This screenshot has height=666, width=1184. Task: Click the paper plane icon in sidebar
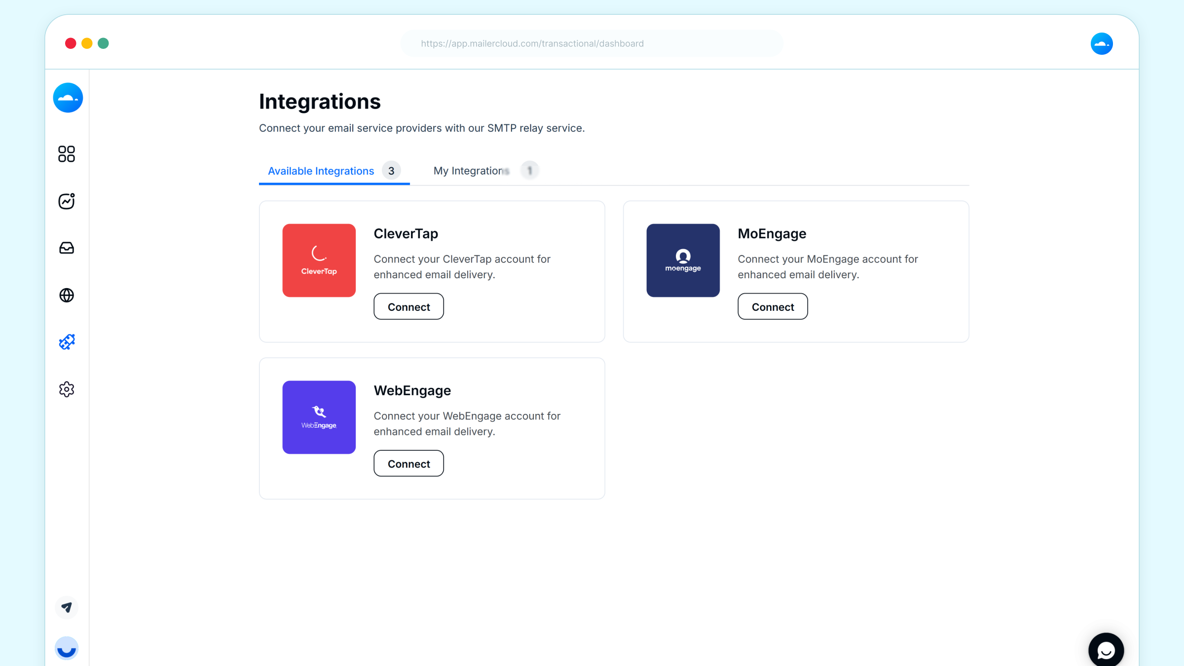[67, 607]
